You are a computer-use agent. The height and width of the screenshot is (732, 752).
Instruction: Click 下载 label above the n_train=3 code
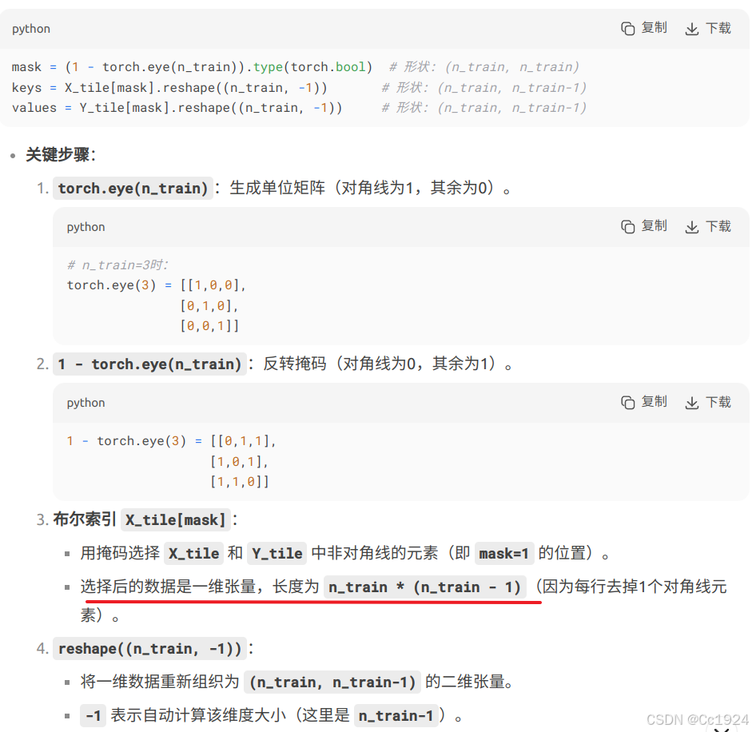[x=718, y=226]
